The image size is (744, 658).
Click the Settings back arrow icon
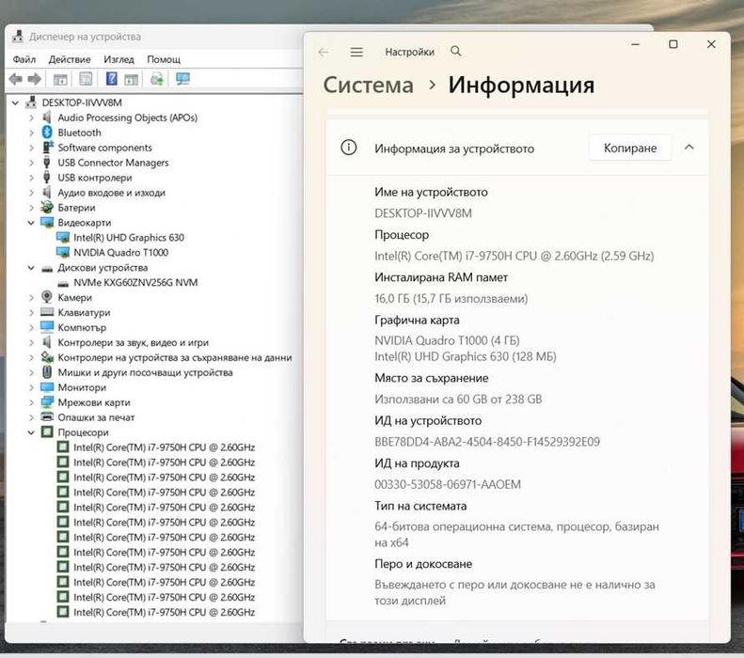324,52
